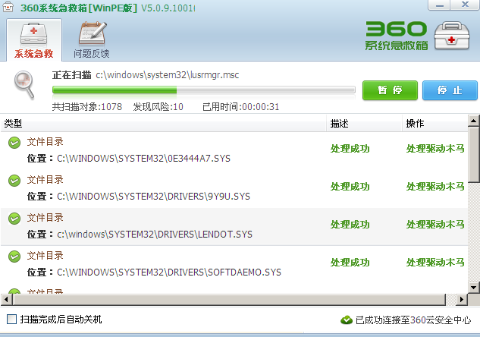
Task: Click 处理成功 in the 9Y9U.SYS row
Action: 350,187
